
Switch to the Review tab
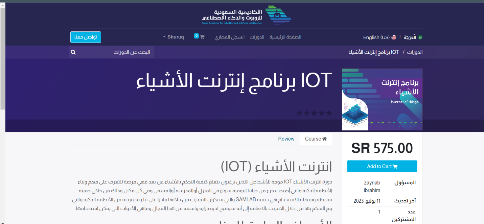(x=286, y=139)
